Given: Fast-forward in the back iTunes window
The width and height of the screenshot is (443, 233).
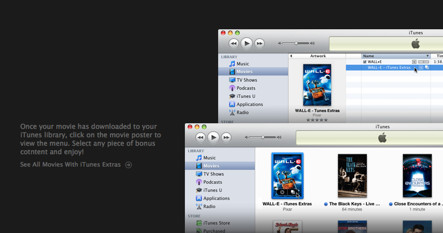Looking at the screenshot, I should pyautogui.click(x=259, y=43).
